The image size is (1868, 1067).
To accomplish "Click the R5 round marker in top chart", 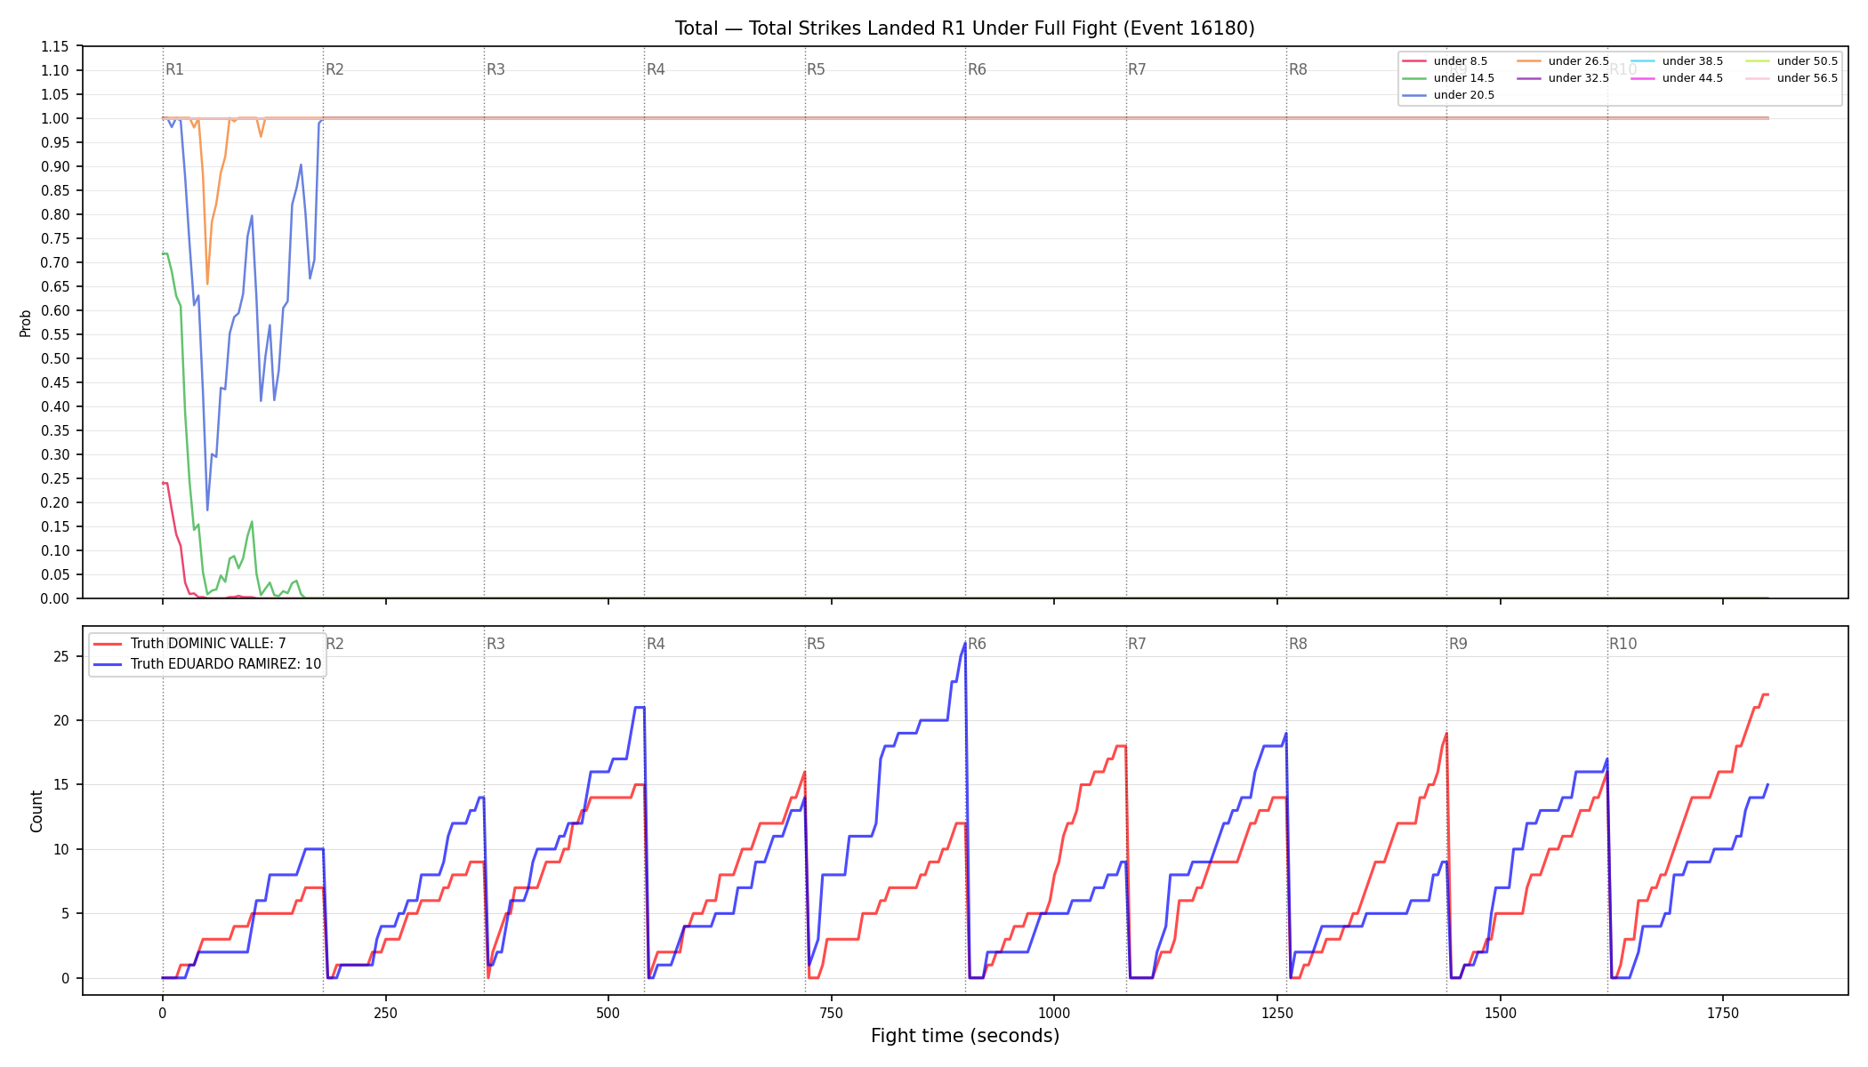I will click(x=816, y=69).
